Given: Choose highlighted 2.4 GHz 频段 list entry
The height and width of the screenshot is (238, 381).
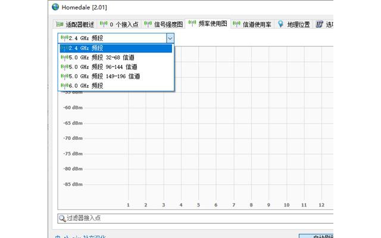Looking at the screenshot, I should pos(116,48).
